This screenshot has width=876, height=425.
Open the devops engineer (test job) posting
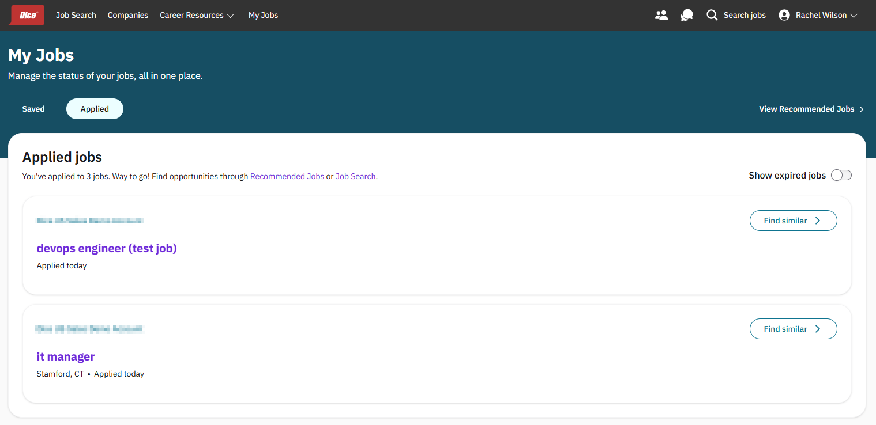coord(107,248)
